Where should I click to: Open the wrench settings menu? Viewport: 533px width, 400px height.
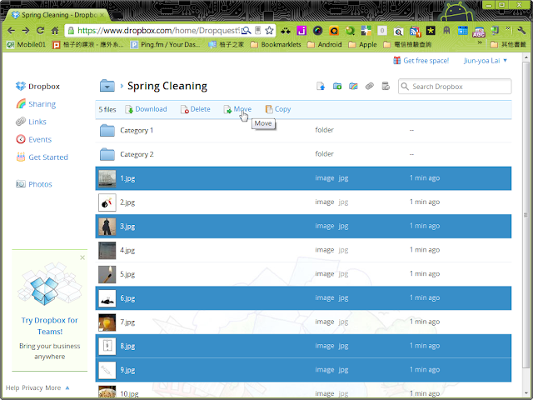click(522, 31)
